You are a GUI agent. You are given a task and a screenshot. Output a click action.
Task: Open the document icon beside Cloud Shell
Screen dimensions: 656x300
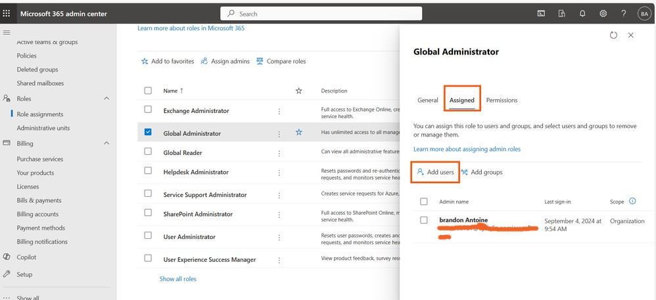[x=562, y=13]
